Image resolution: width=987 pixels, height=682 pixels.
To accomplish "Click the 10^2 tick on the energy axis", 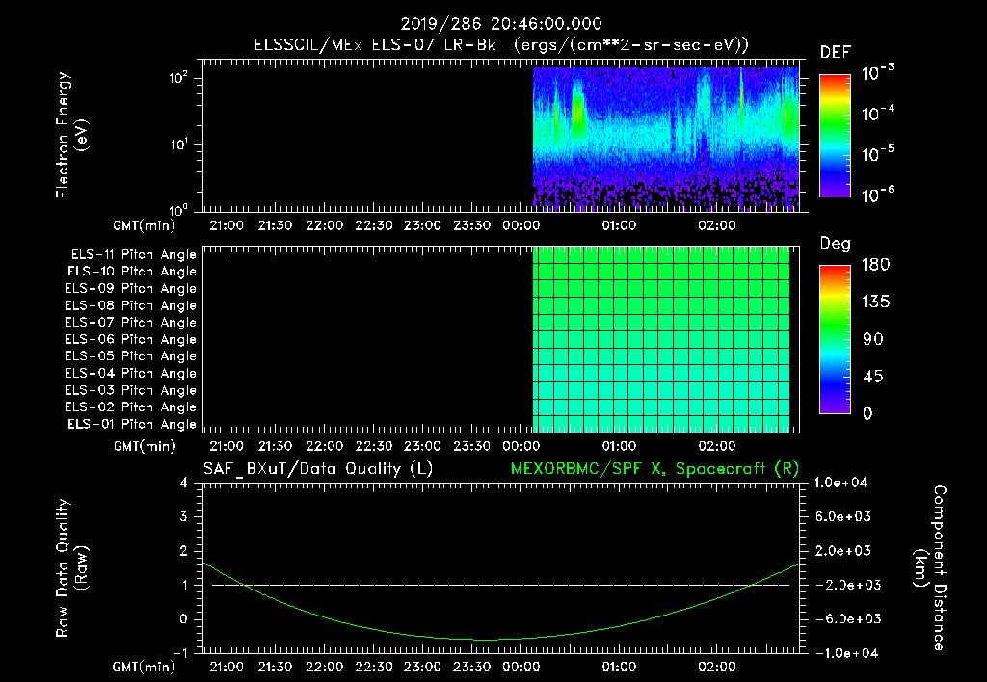I will pos(178,78).
